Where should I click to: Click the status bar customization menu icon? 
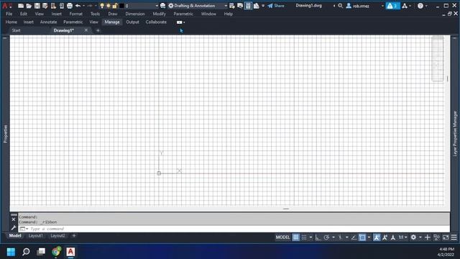[x=454, y=237]
